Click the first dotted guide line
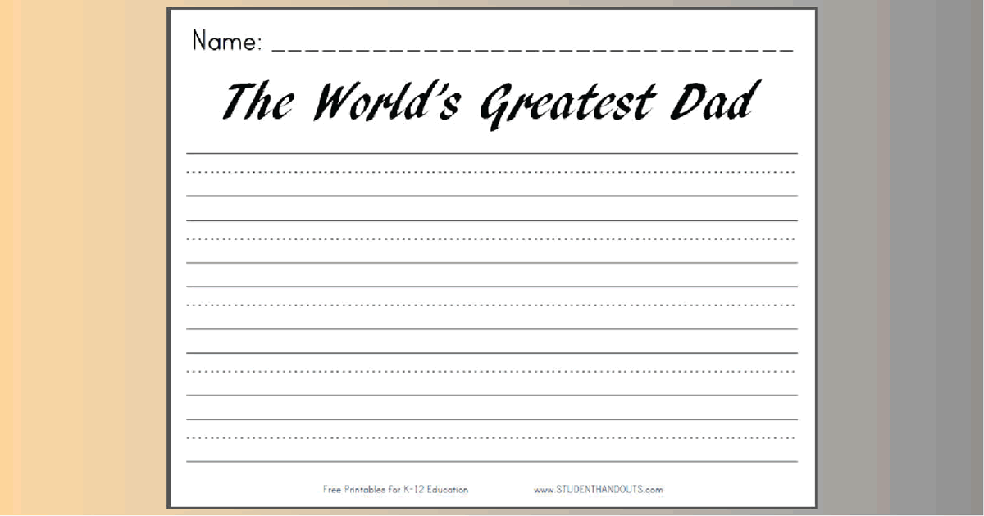This screenshot has height=516, width=984. tap(492, 171)
